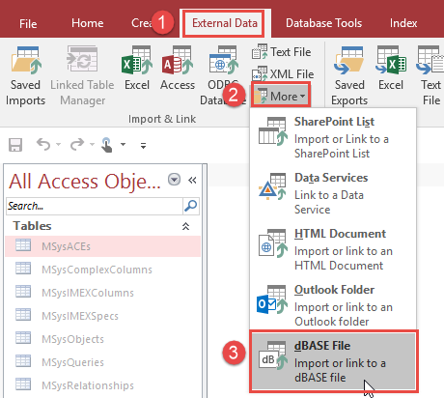Select MSysComplexColumns table
444x398 pixels.
click(x=103, y=270)
